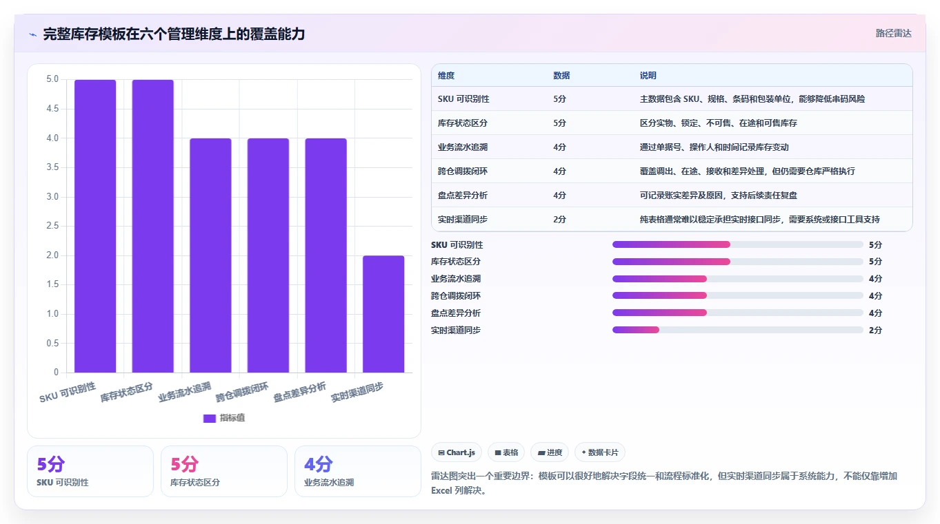Click the 业务流水追溯 bar in chart
940x524 pixels.
(x=210, y=255)
